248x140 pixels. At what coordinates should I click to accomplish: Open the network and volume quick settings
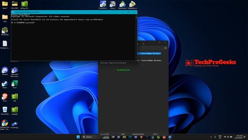click(228, 137)
